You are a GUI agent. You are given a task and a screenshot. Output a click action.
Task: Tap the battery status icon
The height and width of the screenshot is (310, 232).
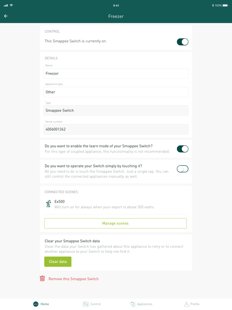[225, 5]
